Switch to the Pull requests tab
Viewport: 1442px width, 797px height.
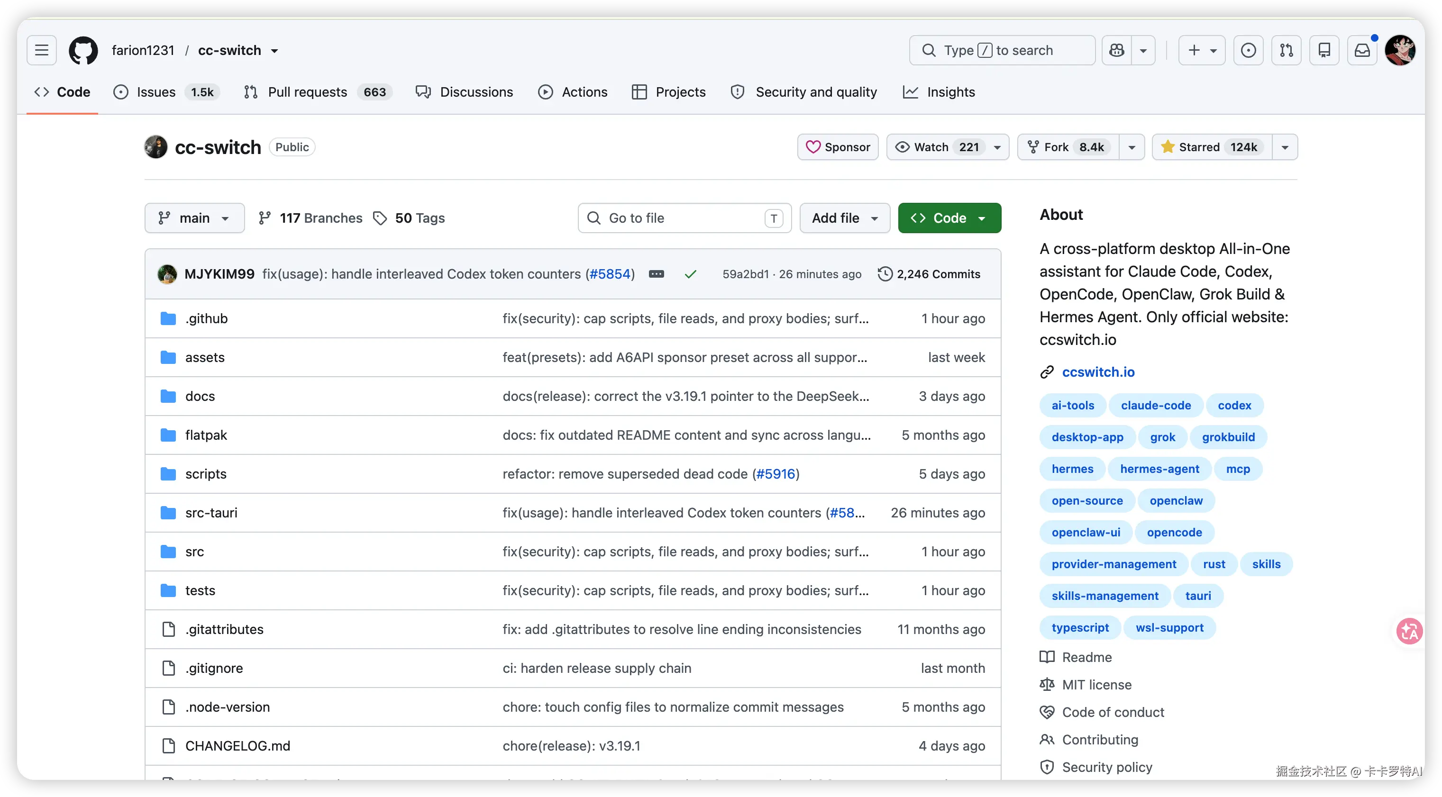[x=318, y=92]
